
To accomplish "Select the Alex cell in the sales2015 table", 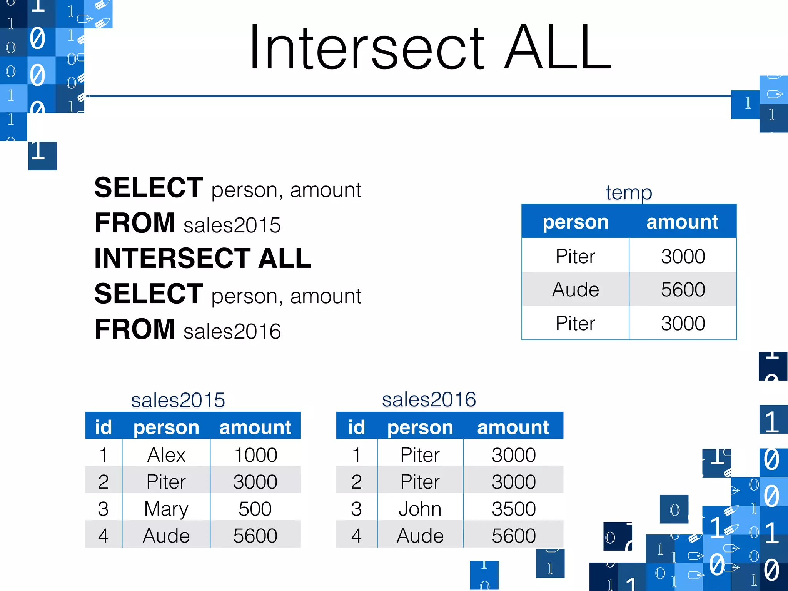I will point(166,455).
